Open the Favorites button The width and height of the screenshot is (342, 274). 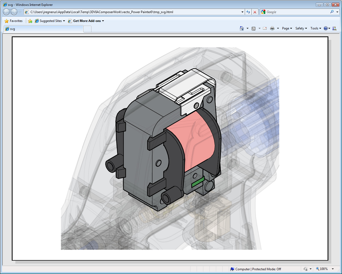[14, 21]
